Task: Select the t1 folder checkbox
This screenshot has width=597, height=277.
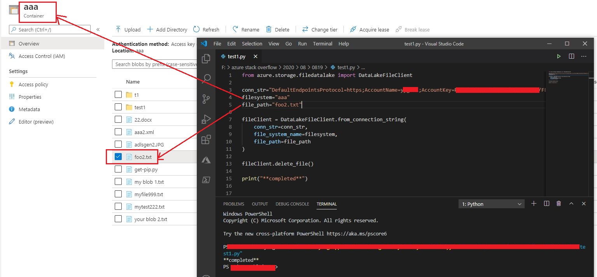Action: click(x=118, y=94)
